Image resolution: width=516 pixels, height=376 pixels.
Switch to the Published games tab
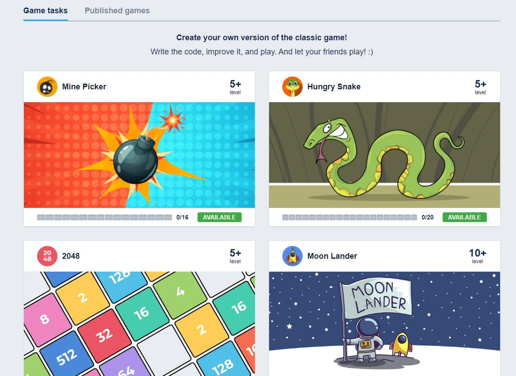point(117,11)
